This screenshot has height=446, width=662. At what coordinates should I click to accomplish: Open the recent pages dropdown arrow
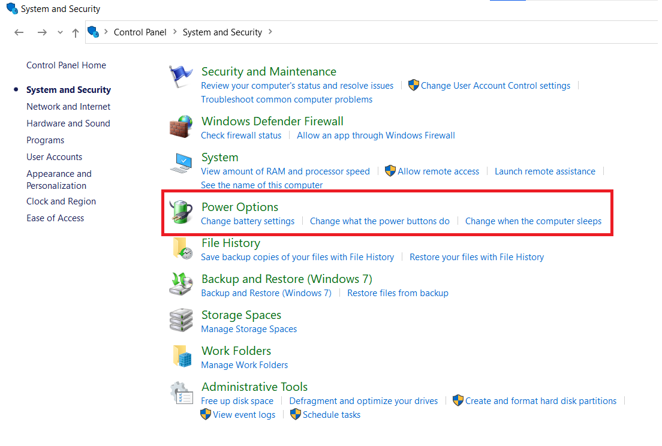(59, 32)
